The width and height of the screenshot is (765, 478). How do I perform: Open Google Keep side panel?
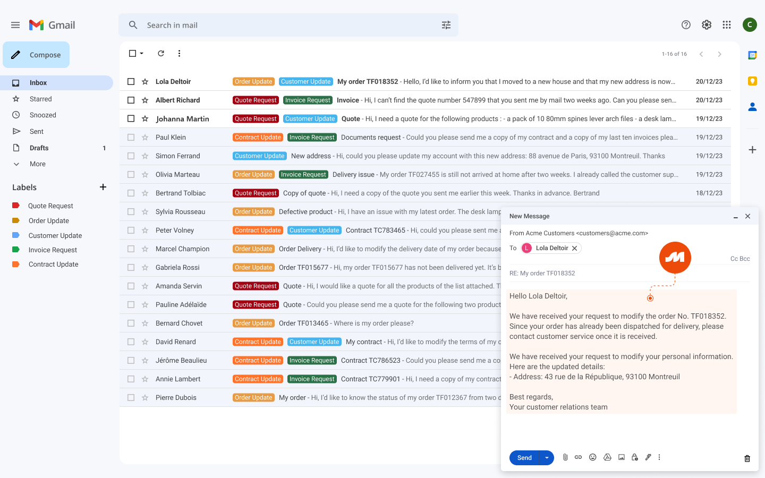[752, 81]
